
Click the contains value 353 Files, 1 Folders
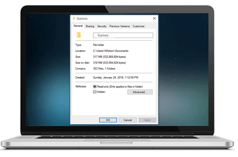point(104,69)
